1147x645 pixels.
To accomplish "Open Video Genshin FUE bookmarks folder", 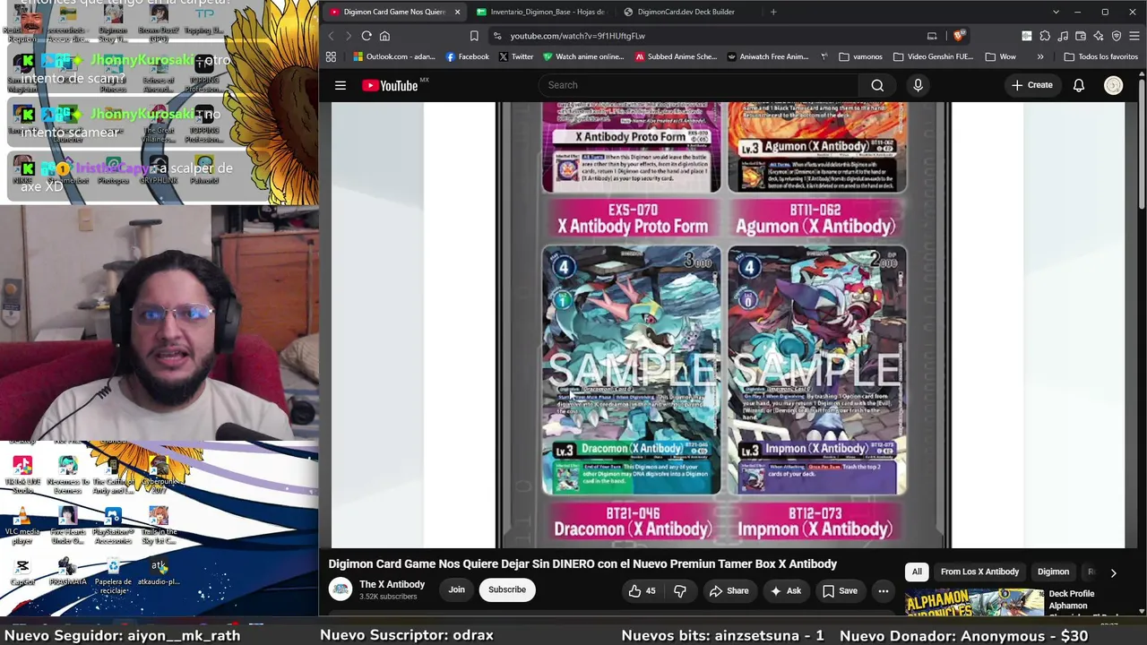I will point(932,56).
